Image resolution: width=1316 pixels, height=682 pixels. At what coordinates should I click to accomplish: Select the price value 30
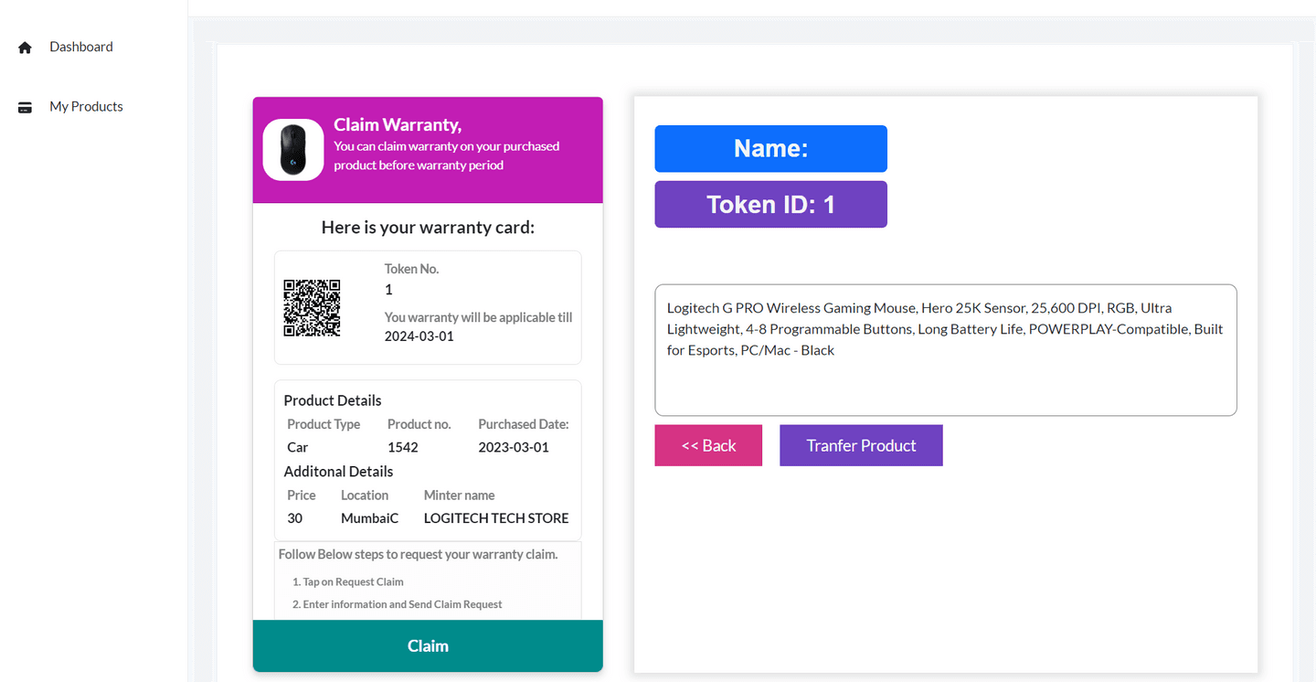click(295, 518)
